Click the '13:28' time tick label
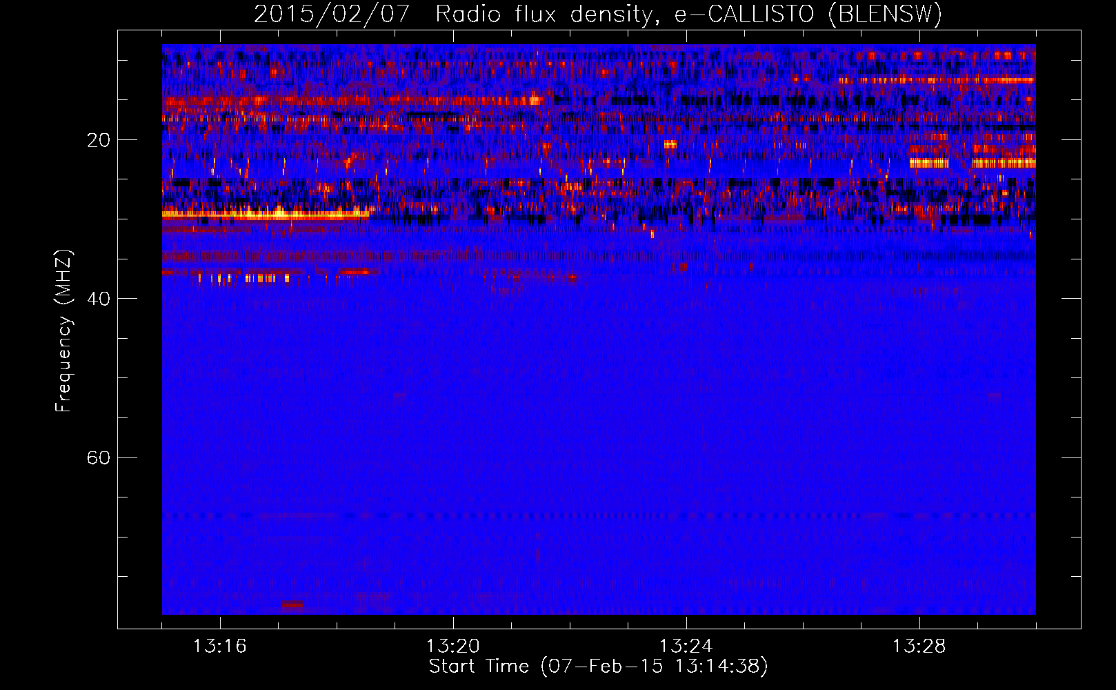This screenshot has height=690, width=1116. pos(919,647)
